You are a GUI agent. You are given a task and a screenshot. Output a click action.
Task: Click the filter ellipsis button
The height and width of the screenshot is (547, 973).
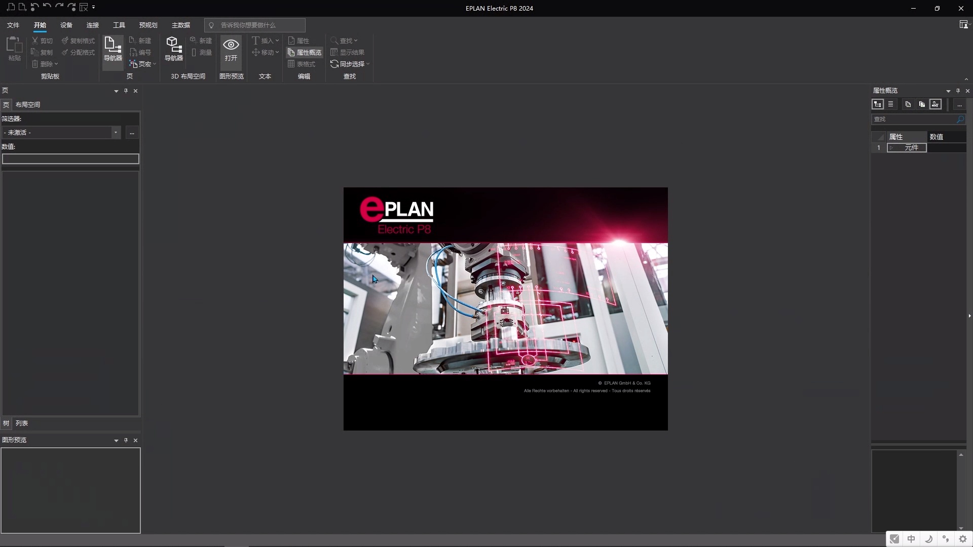pos(132,133)
